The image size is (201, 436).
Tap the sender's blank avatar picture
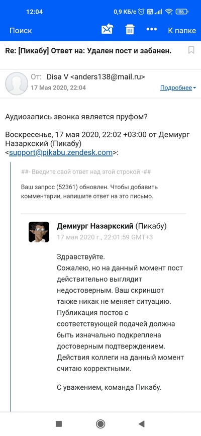click(17, 83)
